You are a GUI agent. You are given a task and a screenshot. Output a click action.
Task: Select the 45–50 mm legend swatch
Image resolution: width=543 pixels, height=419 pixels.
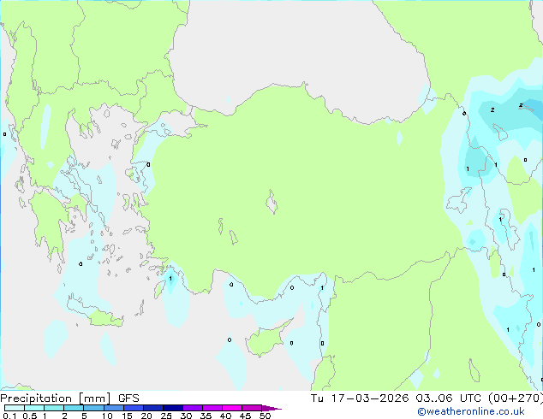pyautogui.click(x=252, y=408)
